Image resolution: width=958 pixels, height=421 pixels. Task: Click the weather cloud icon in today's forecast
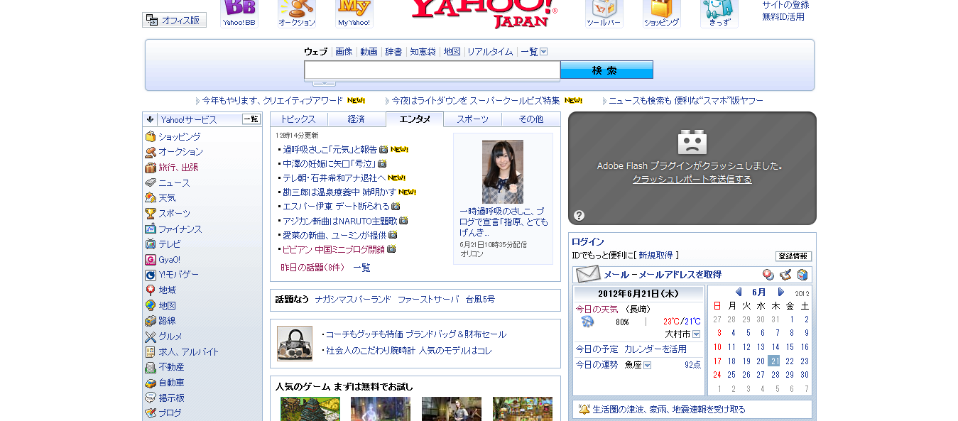tap(587, 322)
